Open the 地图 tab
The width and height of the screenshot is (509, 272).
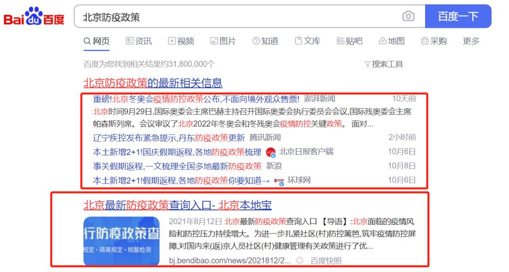[392, 41]
